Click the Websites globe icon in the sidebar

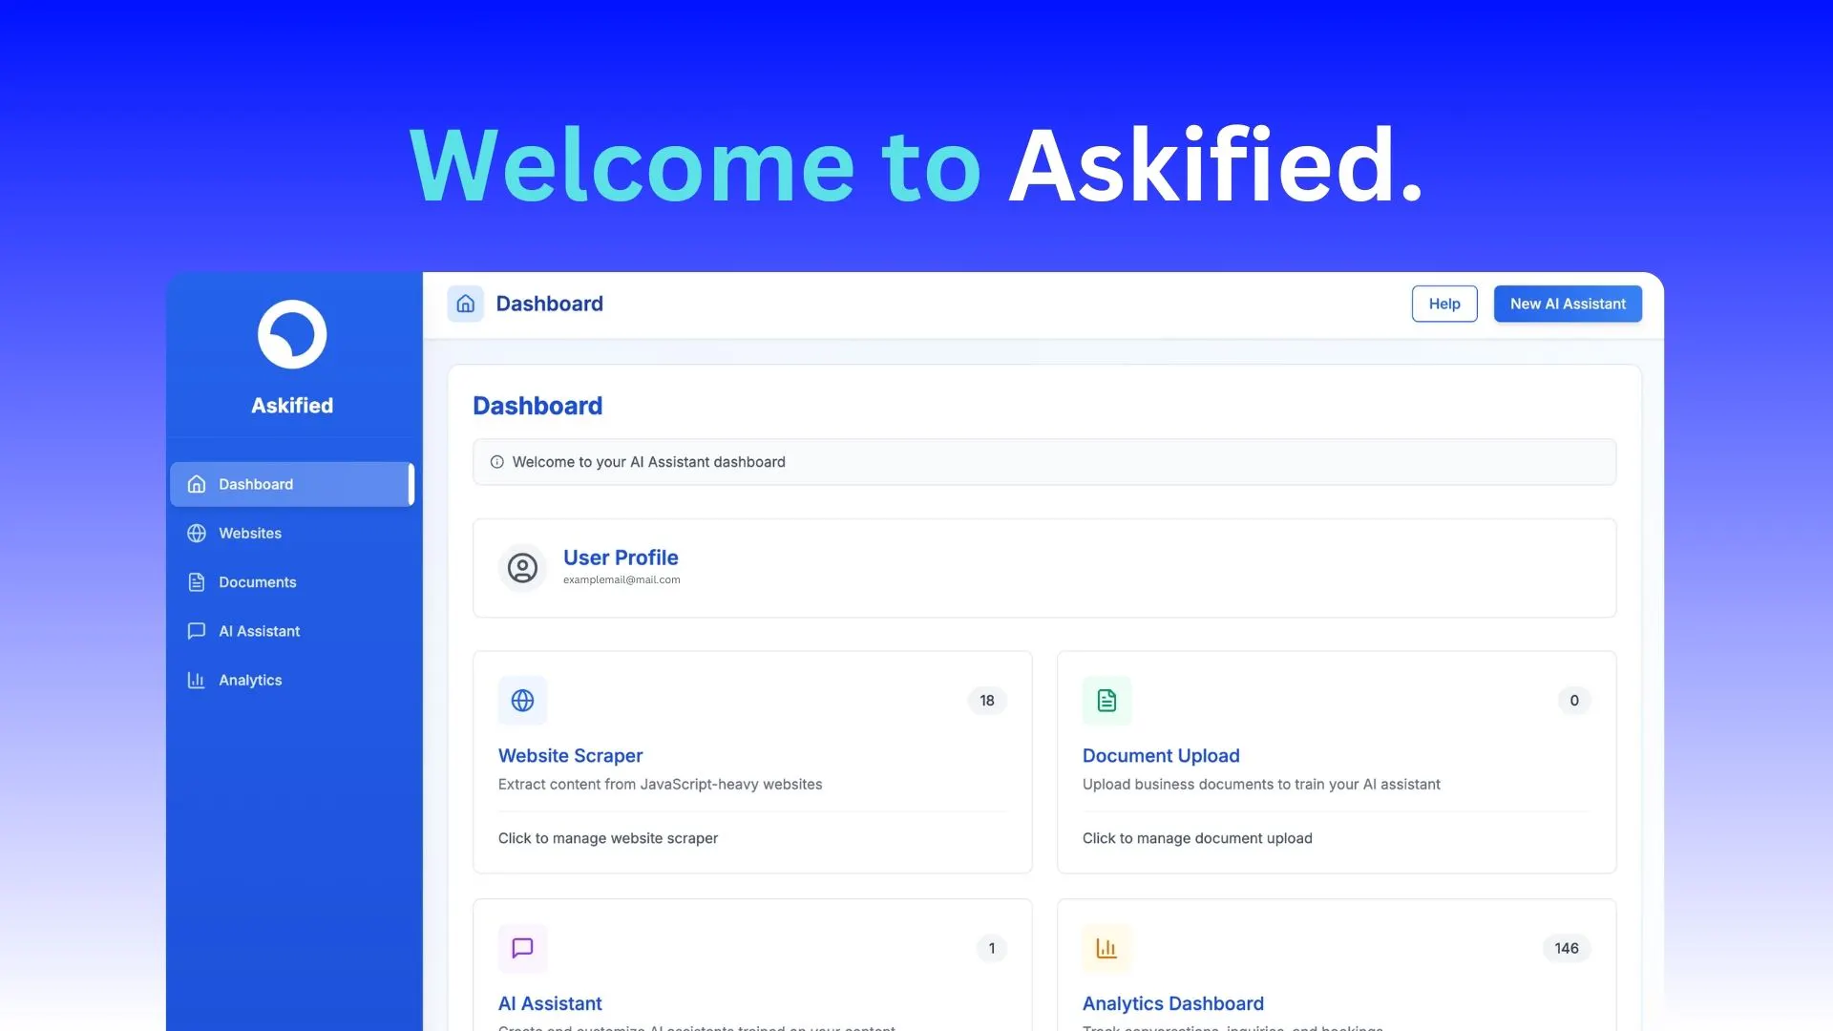(x=197, y=533)
